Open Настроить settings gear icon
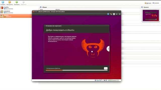161x90 pixels. click(10, 2)
